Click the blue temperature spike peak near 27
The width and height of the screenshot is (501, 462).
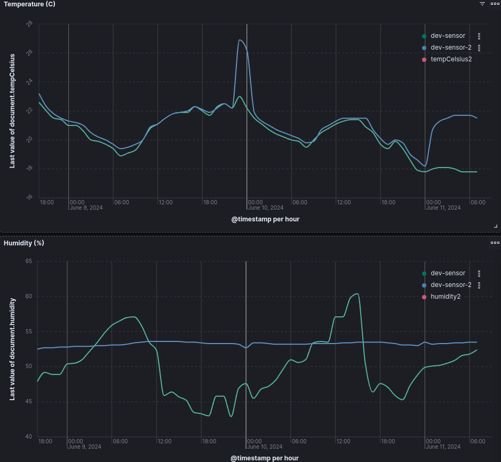pyautogui.click(x=240, y=40)
